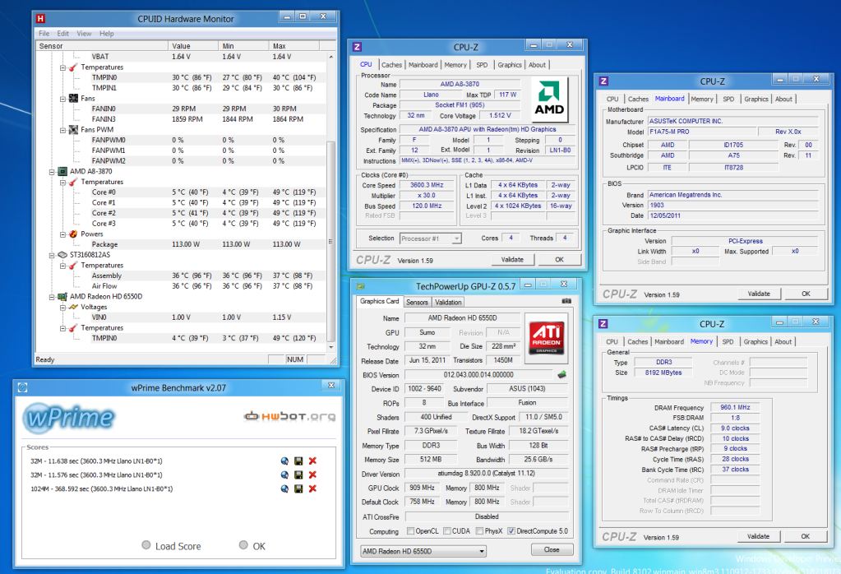Click the wPrime Benchmark title bar icon
This screenshot has height=574, width=841.
pos(22,387)
